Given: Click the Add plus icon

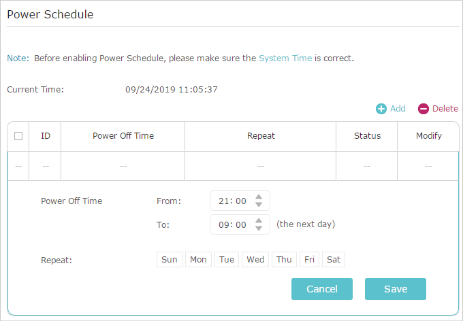Looking at the screenshot, I should (x=381, y=109).
